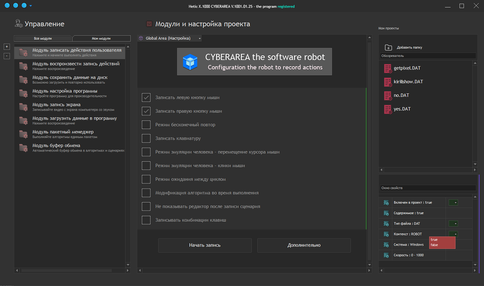
Task: Enable Записать клавиатуру checkbox
Action: pyautogui.click(x=146, y=138)
